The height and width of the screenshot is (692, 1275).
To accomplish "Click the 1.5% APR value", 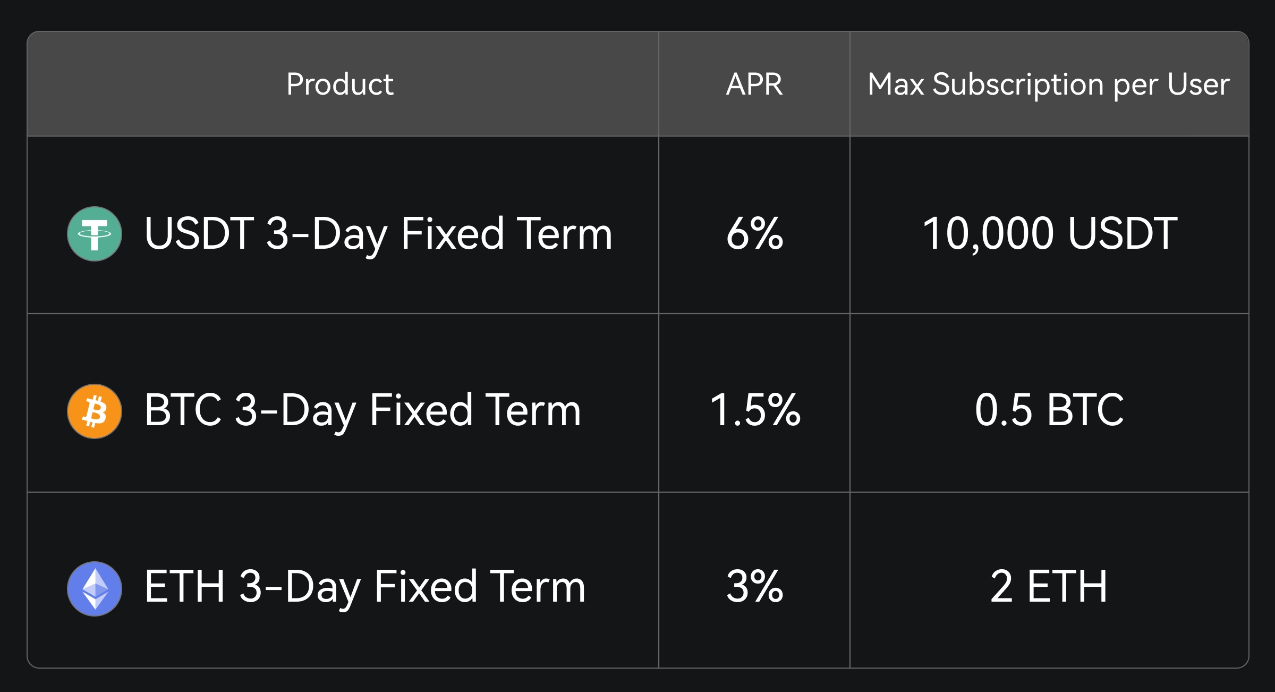I will (x=754, y=410).
